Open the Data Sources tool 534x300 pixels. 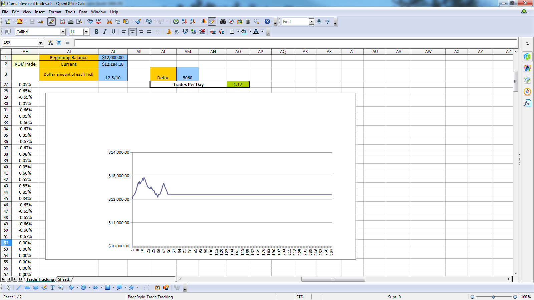(248, 21)
